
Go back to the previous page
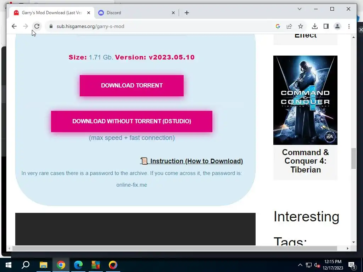14,26
